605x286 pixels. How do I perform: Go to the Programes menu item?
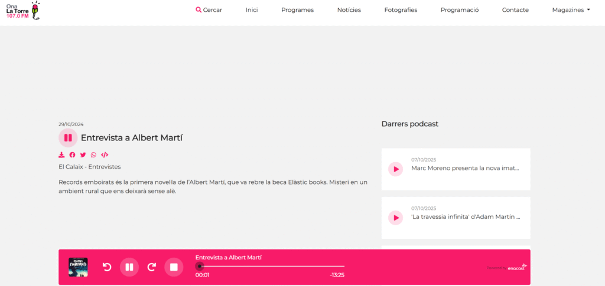click(x=297, y=10)
